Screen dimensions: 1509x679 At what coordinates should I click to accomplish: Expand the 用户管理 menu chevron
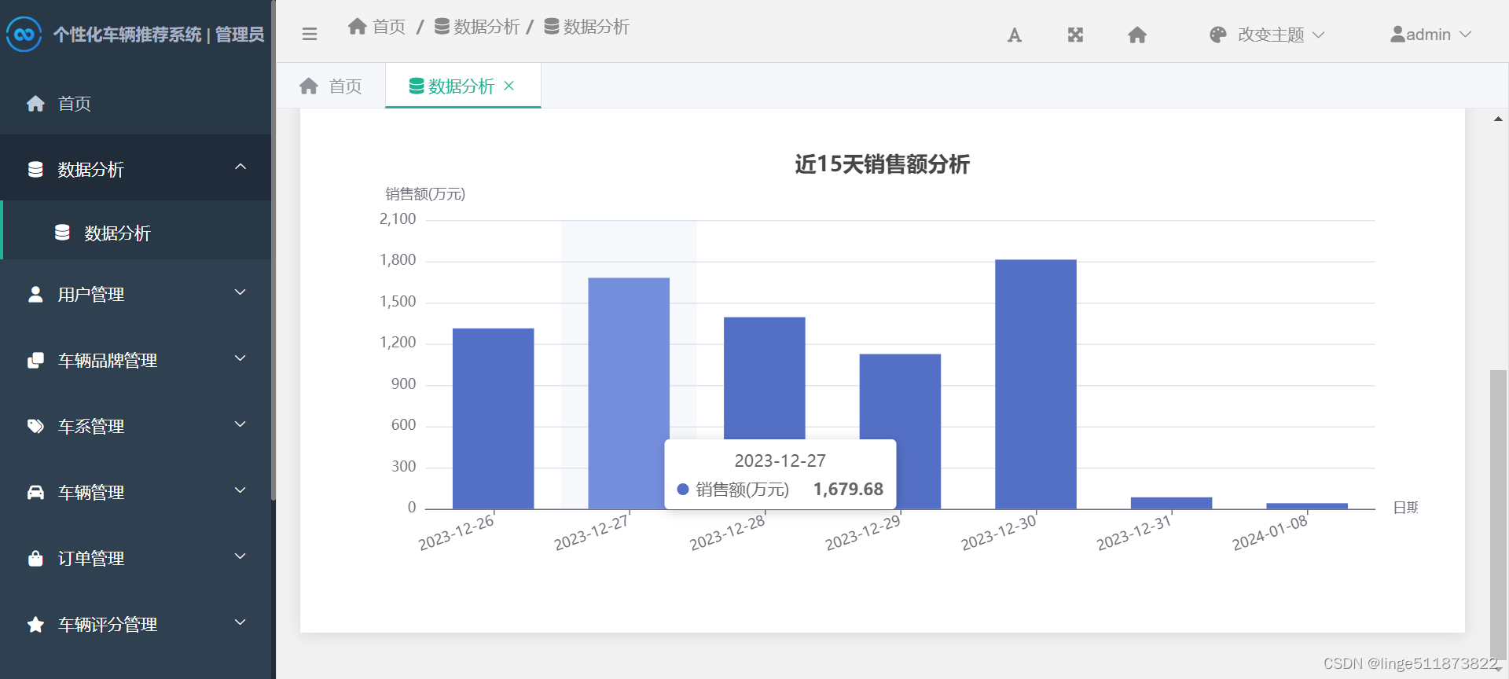240,292
